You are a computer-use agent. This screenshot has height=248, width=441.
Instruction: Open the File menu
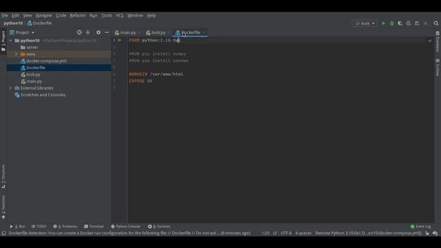click(x=5, y=15)
